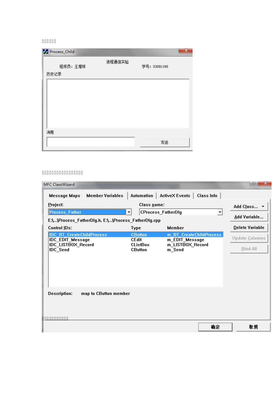Click the 发送 send button
This screenshot has width=278, height=394.
(x=165, y=142)
